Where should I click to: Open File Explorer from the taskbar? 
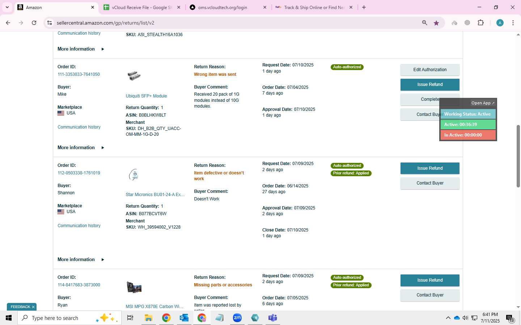tap(148, 318)
